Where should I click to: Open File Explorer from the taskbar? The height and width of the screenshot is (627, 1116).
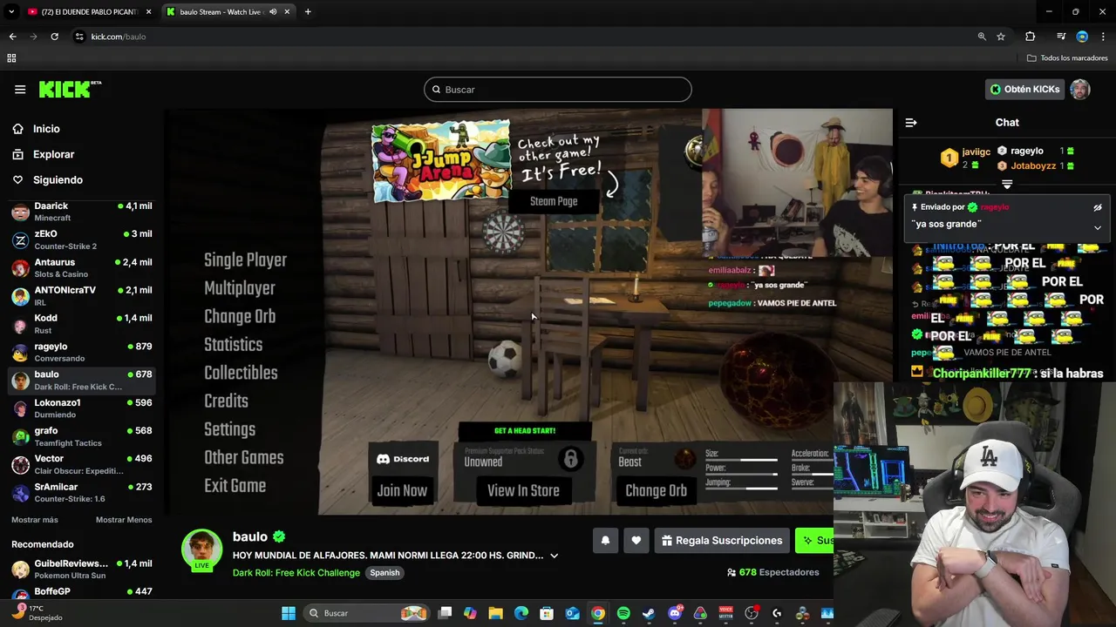tap(495, 613)
